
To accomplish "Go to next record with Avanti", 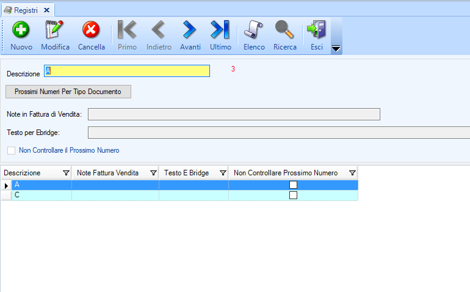I will tap(190, 30).
